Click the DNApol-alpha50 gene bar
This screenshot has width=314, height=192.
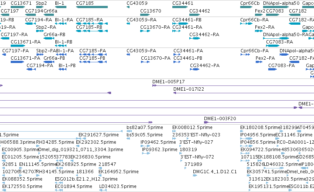click(276, 7)
